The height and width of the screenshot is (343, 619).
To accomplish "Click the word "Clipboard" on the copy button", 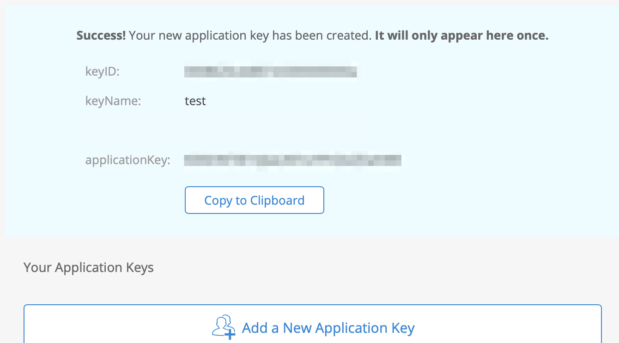I will click(x=277, y=201).
